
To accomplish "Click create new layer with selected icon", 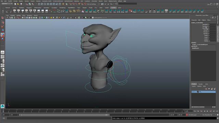I will coord(215,89).
